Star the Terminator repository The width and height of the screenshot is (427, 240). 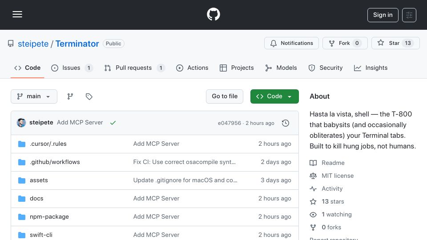tap(395, 43)
